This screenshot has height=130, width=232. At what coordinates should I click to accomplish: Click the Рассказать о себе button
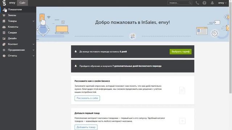[87, 98]
